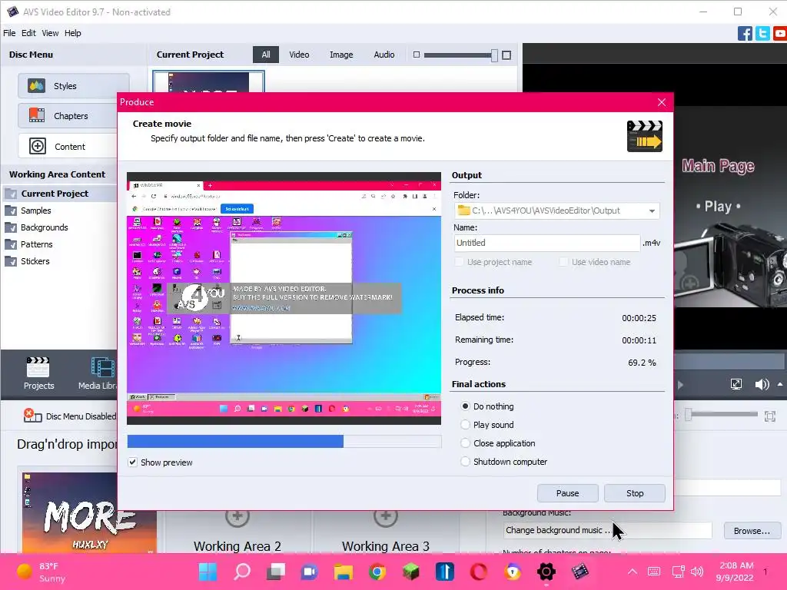This screenshot has height=590, width=787.
Task: Open the View menu
Action: click(50, 33)
